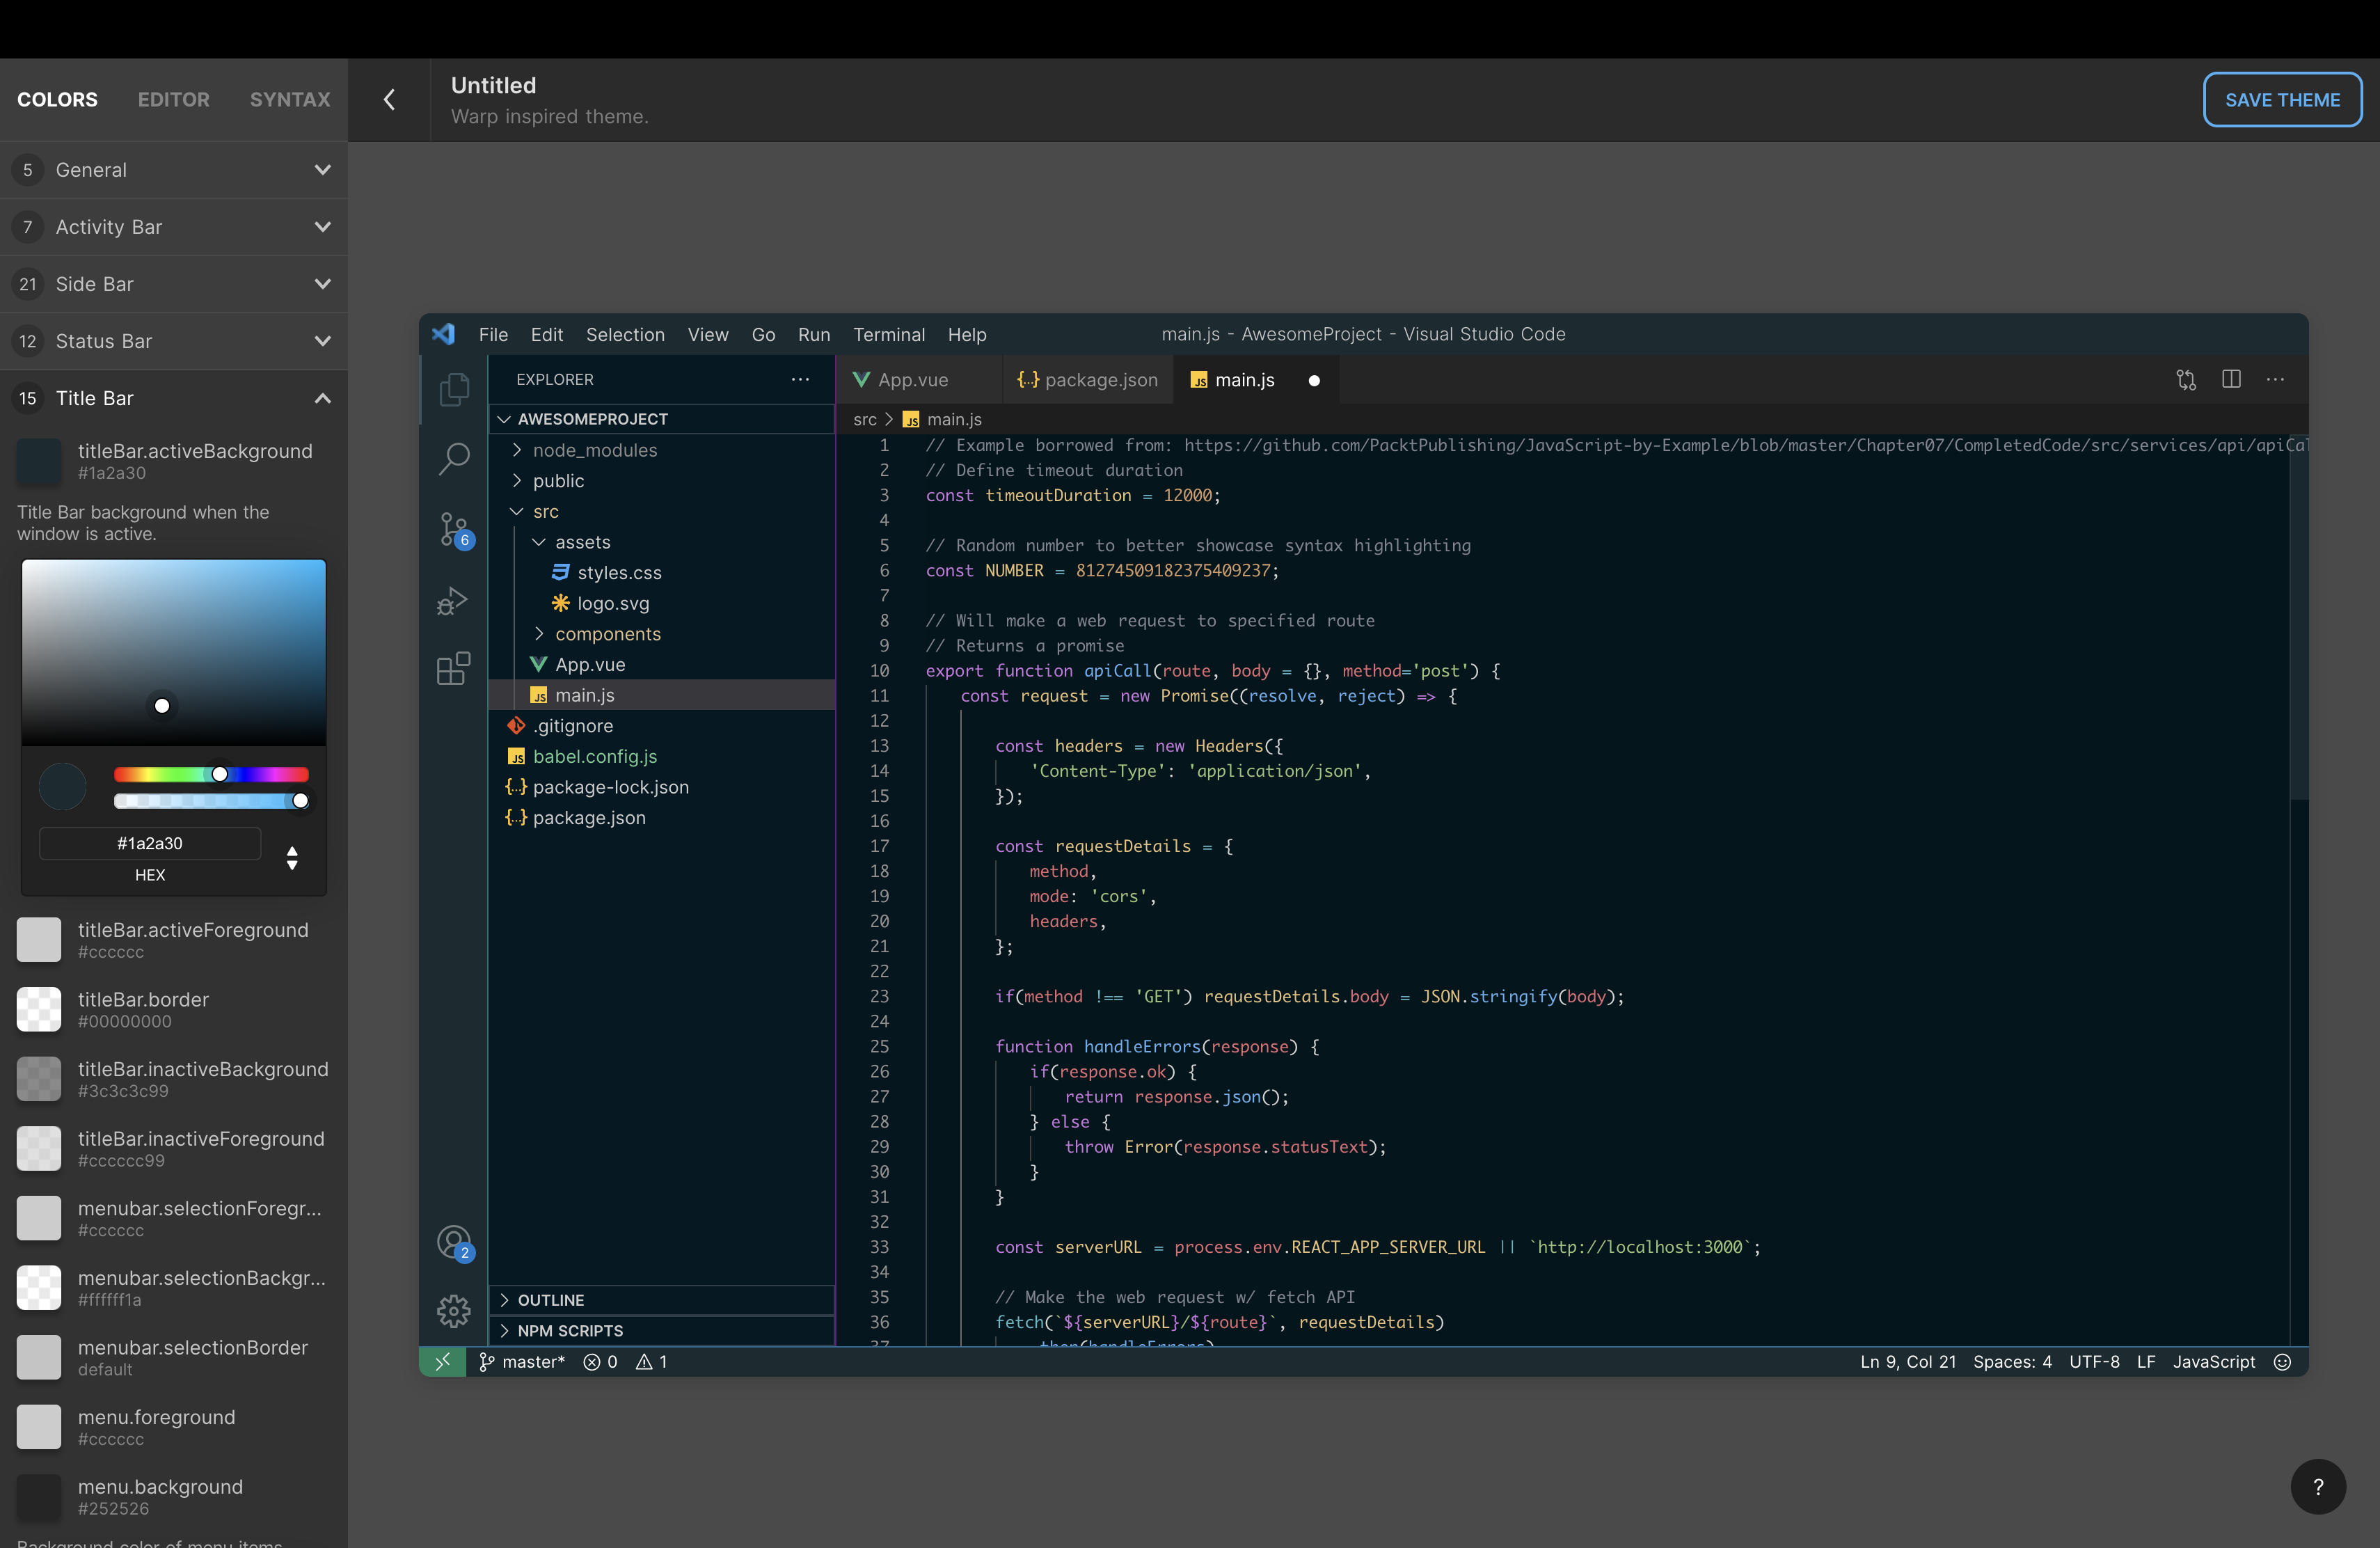Expand the OUTLINE panel
This screenshot has width=2380, height=1548.
tap(550, 1300)
